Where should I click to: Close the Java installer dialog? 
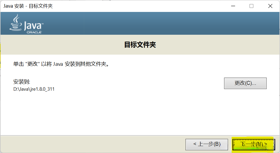270,6
